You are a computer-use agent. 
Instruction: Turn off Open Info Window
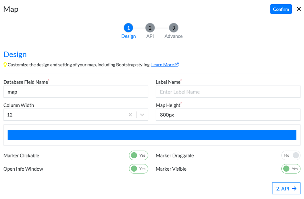(138, 169)
